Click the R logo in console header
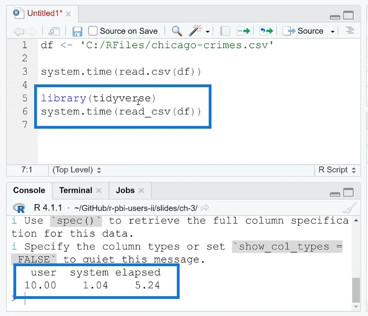This screenshot has height=316, width=368. (19, 208)
